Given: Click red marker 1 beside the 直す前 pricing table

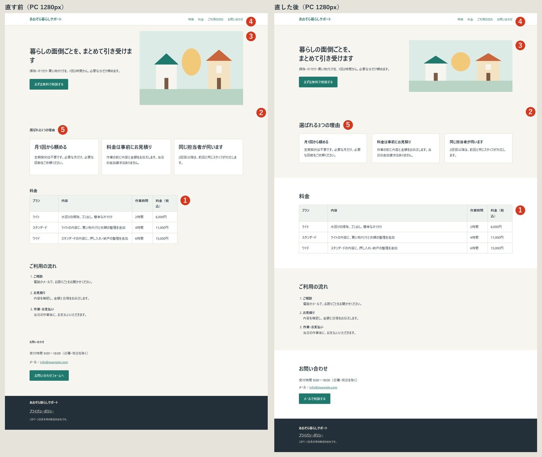Looking at the screenshot, I should click(185, 201).
